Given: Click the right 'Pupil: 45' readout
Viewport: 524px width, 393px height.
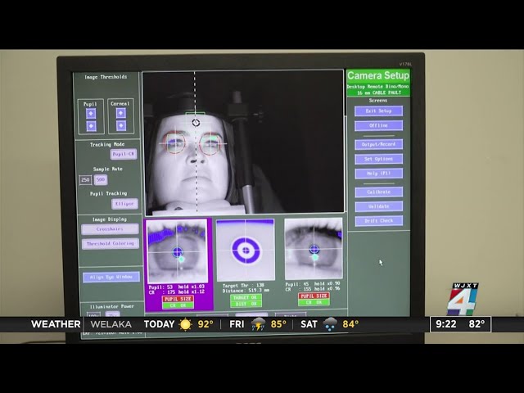Looking at the screenshot, I should [x=297, y=284].
